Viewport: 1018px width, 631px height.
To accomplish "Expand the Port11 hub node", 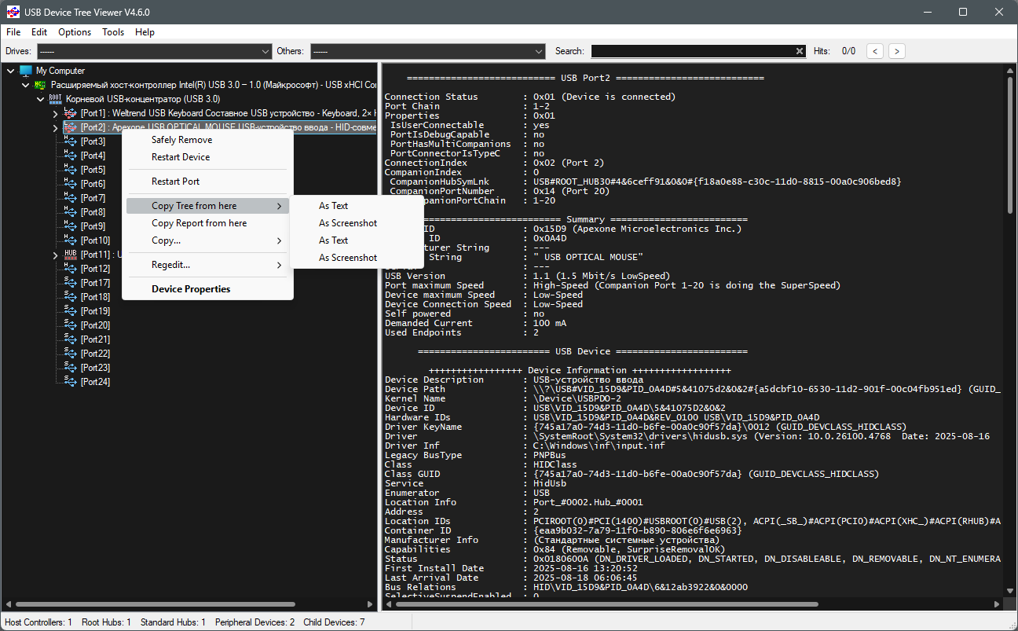I will pyautogui.click(x=55, y=255).
